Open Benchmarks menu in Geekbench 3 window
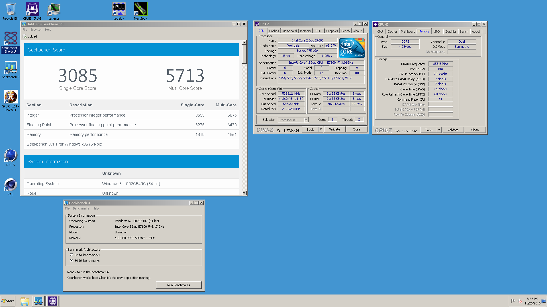 (x=81, y=208)
